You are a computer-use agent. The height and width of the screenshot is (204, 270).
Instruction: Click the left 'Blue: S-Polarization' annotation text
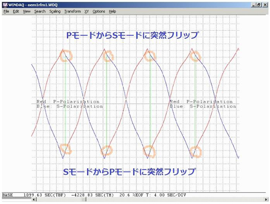coord(70,106)
